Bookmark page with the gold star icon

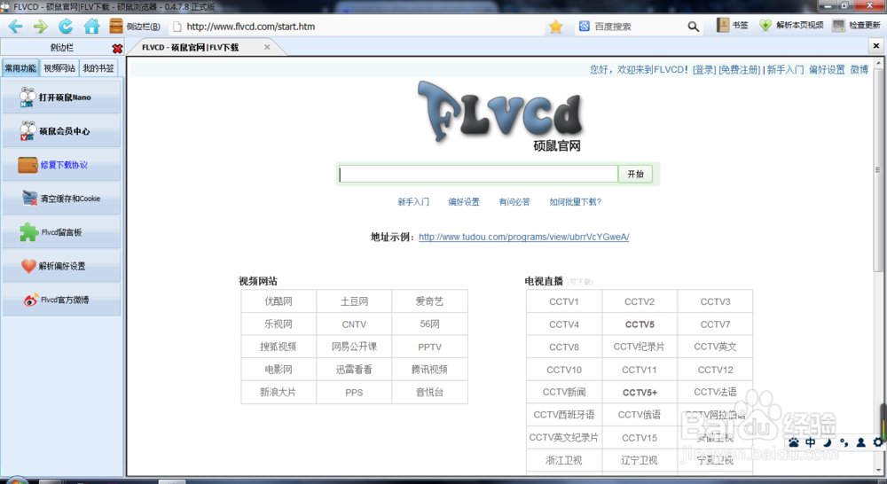pyautogui.click(x=555, y=26)
